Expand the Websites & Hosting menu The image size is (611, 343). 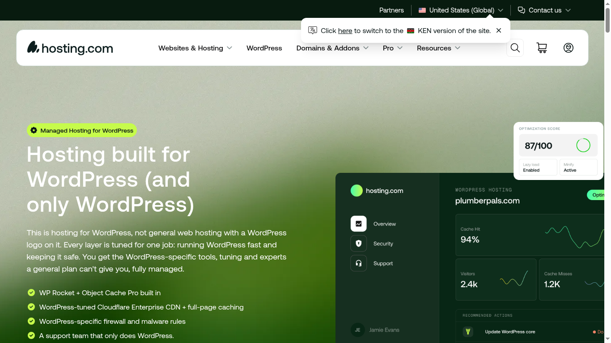195,48
